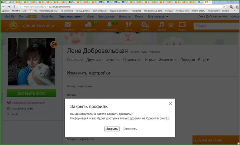Expand the sidebar ещё list
The image size is (240, 145).
click(x=15, y=114)
